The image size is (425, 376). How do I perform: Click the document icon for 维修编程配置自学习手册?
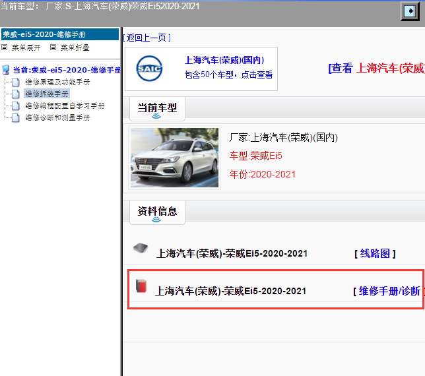click(16, 106)
